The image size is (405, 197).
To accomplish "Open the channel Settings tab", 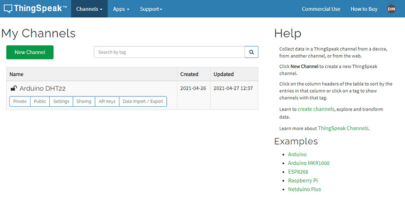I will 61,102.
